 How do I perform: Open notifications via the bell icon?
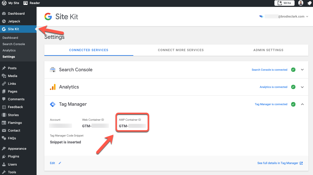pos(309,3)
